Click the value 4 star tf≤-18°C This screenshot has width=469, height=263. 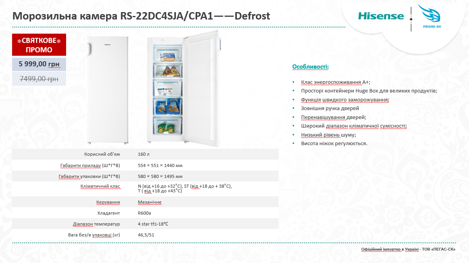pos(153,224)
